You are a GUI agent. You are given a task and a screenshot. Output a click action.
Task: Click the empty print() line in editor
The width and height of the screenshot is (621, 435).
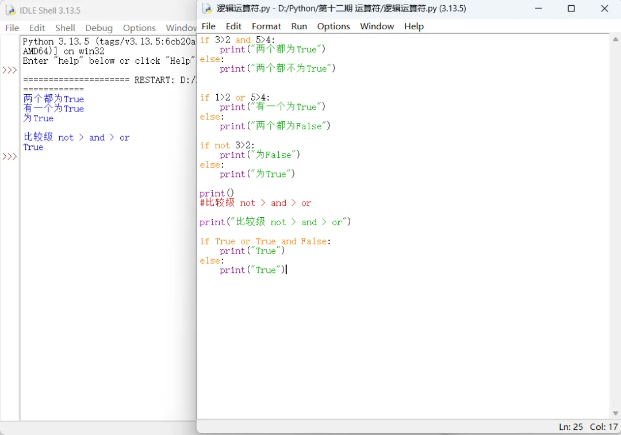click(217, 193)
